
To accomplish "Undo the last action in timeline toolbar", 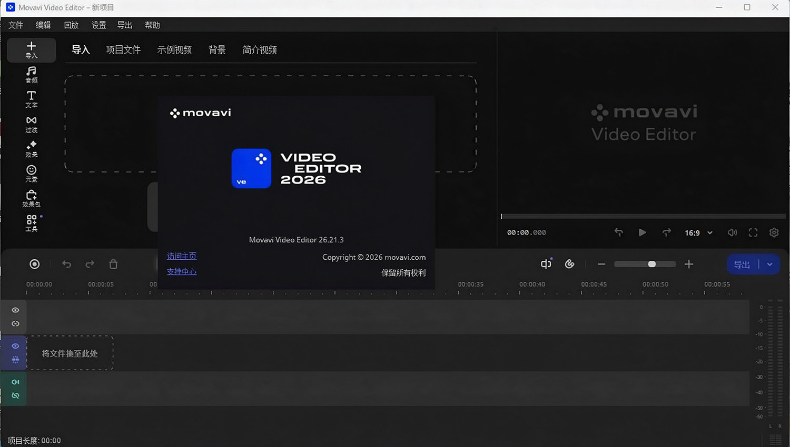I will point(66,264).
